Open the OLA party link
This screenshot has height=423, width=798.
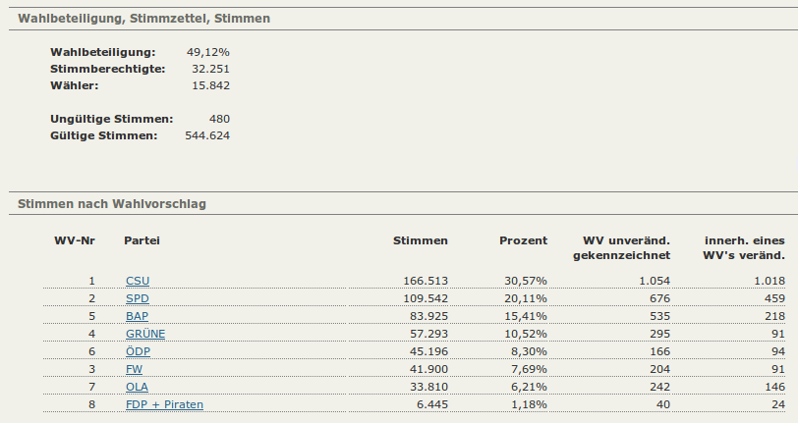pyautogui.click(x=137, y=387)
